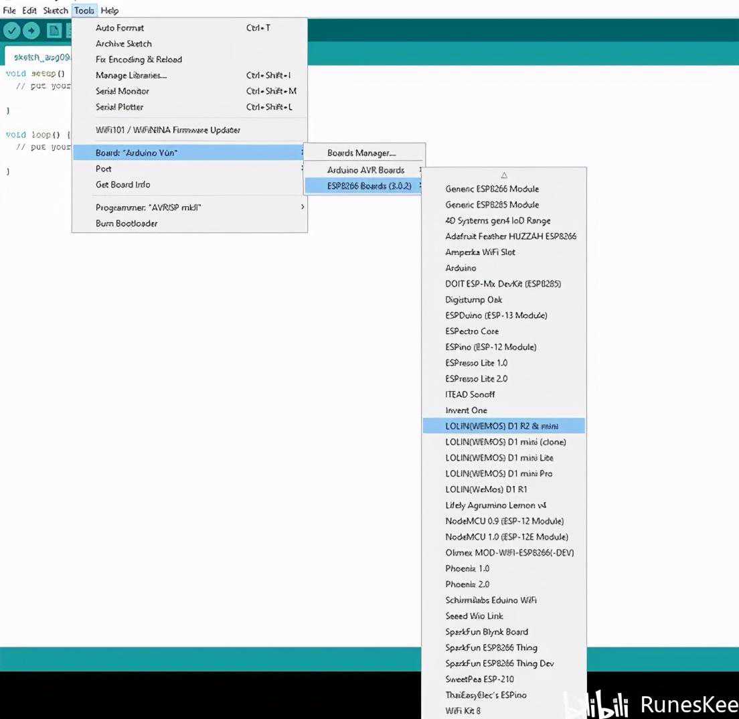Click the up arrow atop board list
739x719 pixels.
(x=504, y=175)
